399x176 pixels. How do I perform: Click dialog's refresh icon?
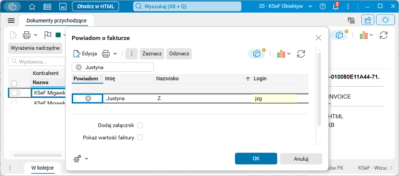click(301, 54)
